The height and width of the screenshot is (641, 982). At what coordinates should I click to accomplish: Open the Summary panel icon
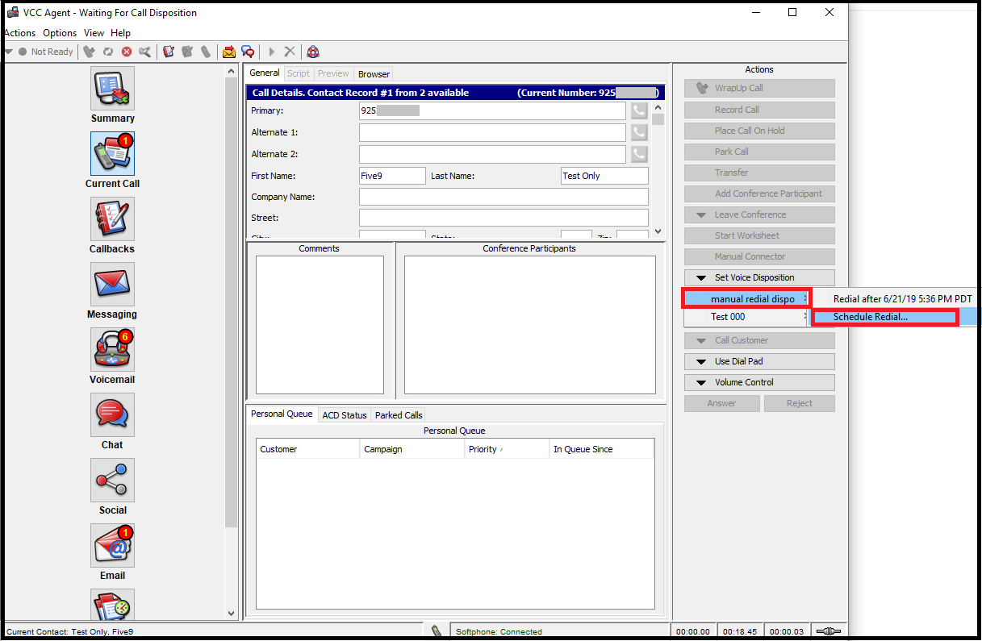(x=112, y=88)
